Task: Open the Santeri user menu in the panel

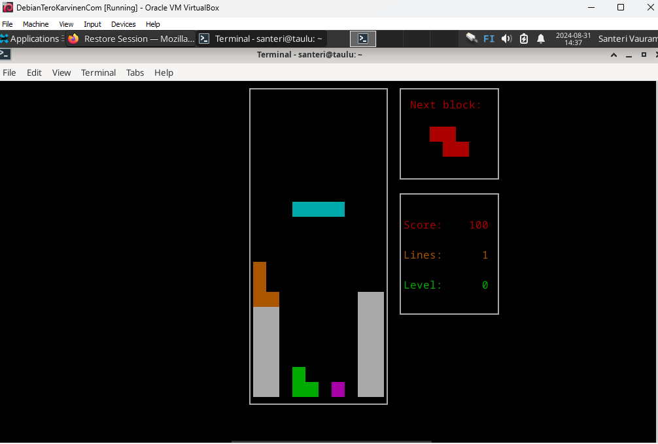Action: 627,39
